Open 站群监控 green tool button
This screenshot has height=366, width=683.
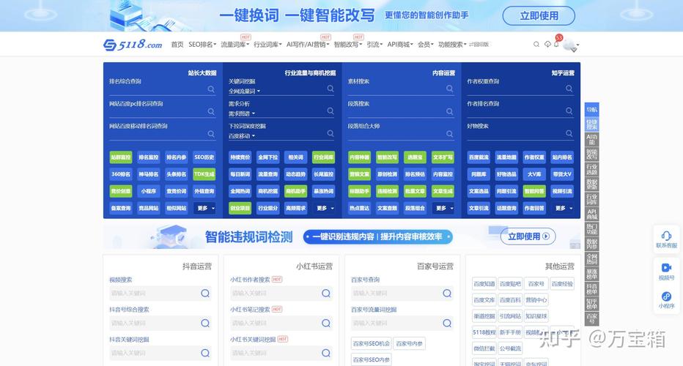pos(121,157)
